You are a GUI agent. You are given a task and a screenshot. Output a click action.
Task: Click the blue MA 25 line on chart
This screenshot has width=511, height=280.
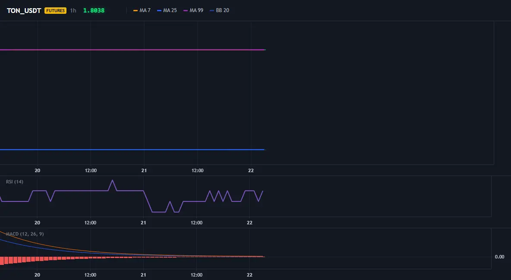132,150
